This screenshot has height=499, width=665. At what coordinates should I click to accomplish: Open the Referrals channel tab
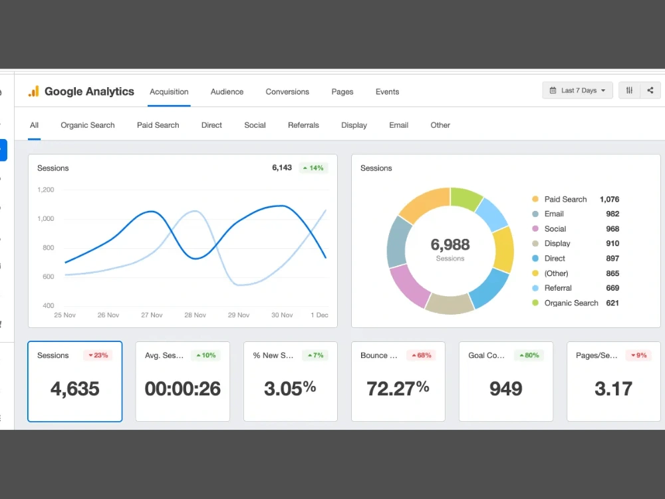pyautogui.click(x=303, y=125)
